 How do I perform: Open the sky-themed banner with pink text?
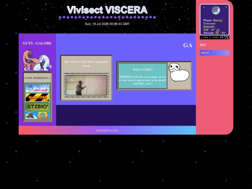(37, 88)
